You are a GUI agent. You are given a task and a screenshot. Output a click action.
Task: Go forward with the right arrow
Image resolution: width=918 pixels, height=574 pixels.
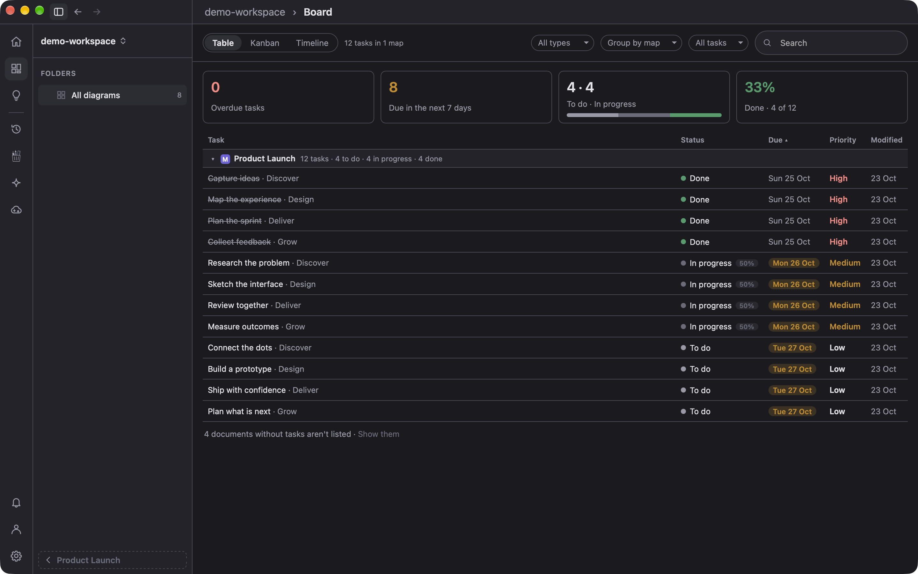click(x=97, y=12)
